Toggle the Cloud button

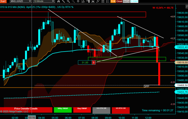pos(119,1)
